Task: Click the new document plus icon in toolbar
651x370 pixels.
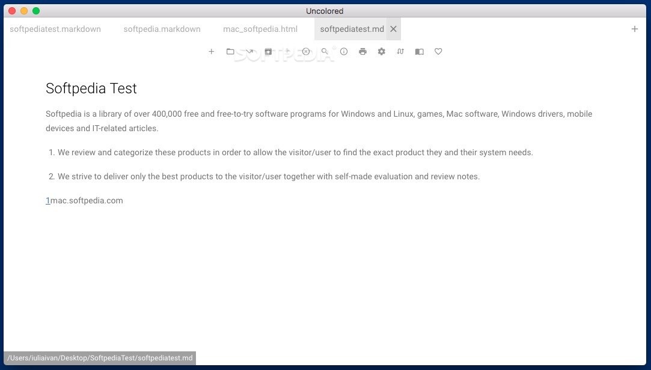Action: [212, 52]
